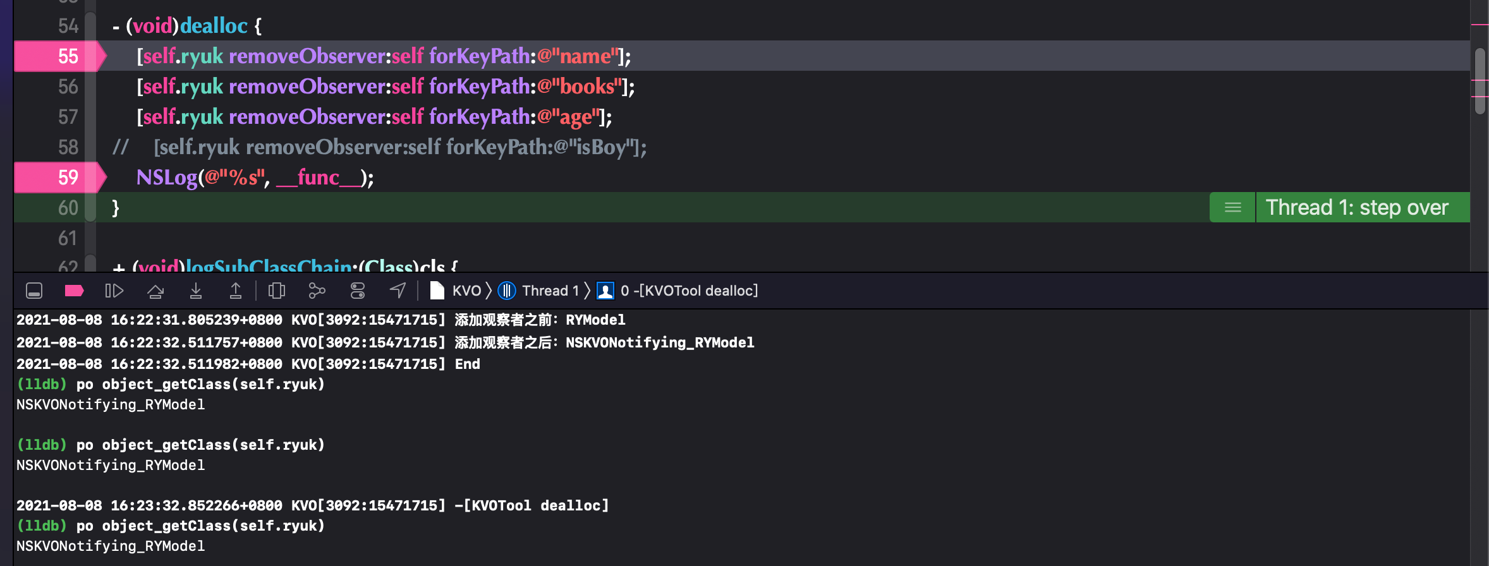The width and height of the screenshot is (1489, 566).
Task: Disable the breakpoint on line 59
Action: tap(59, 178)
